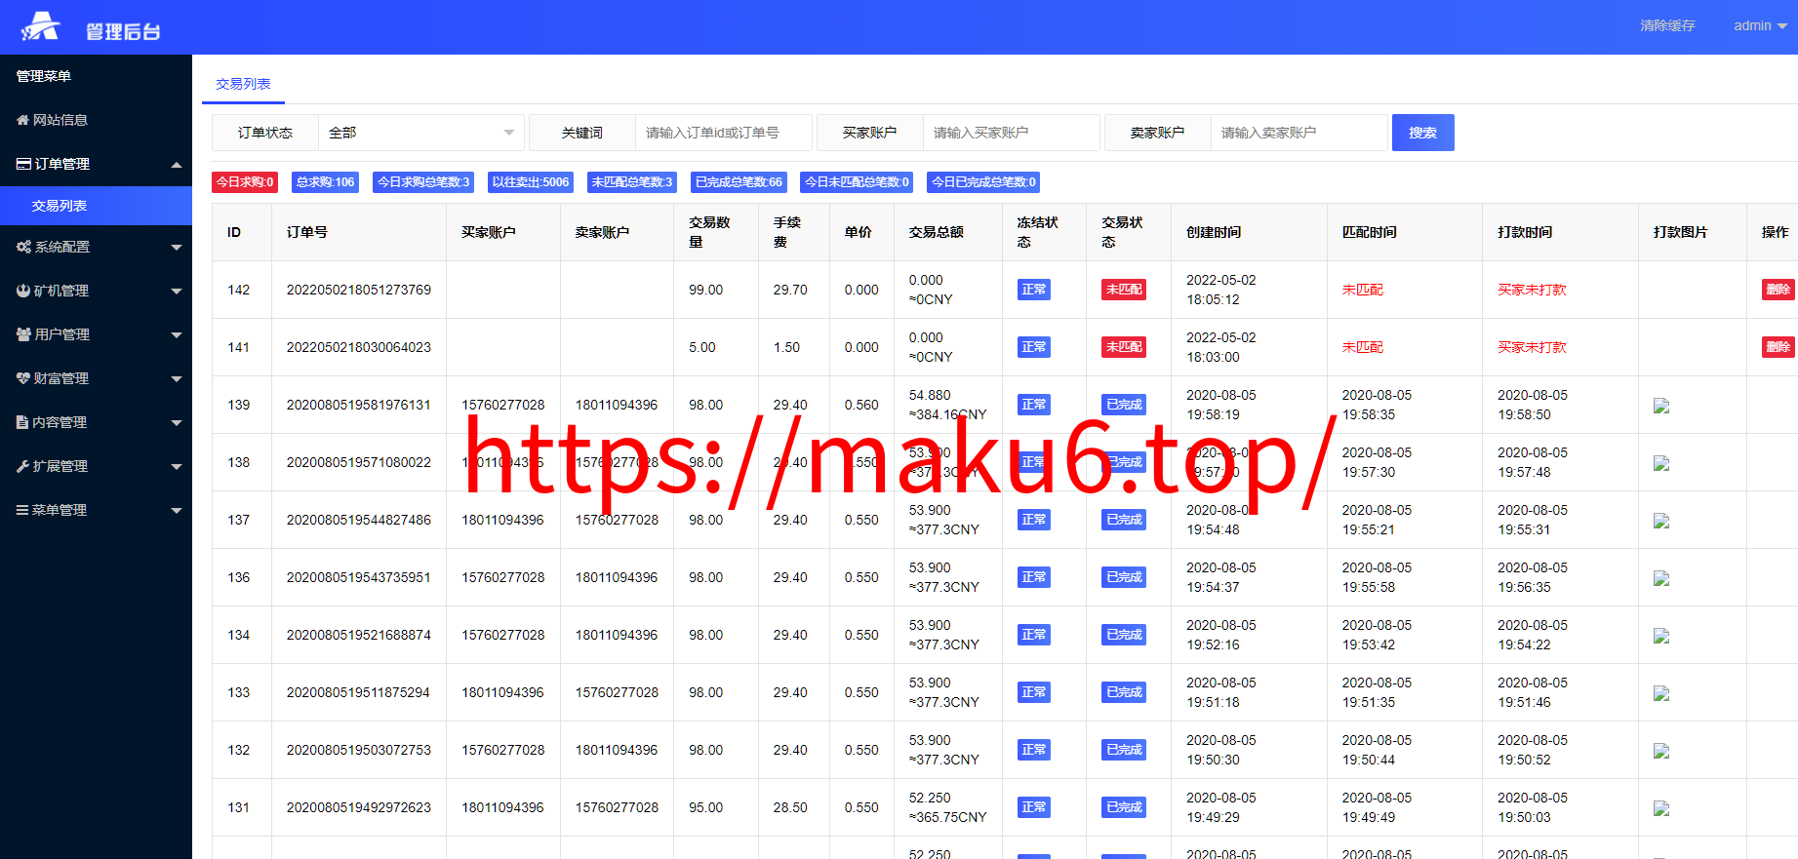Click the 内容管理 document icon

(22, 422)
